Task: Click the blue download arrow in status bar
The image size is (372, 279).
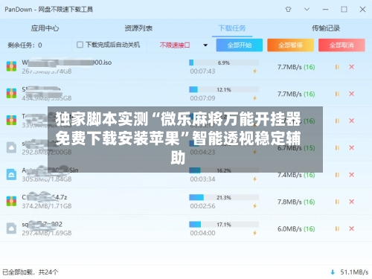Action: 333,272
